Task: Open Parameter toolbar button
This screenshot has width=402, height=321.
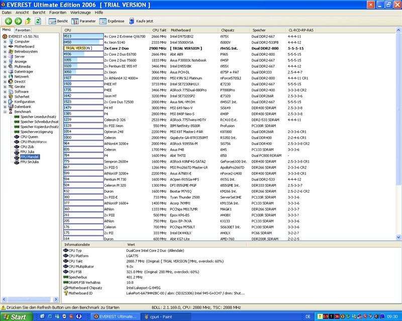Action: (x=83, y=21)
